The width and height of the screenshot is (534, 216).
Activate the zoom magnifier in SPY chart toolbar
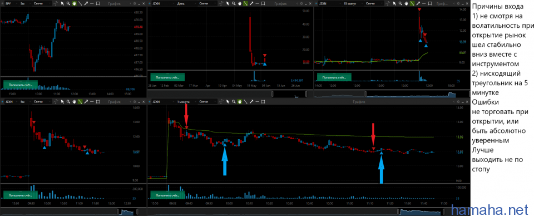click(x=68, y=3)
